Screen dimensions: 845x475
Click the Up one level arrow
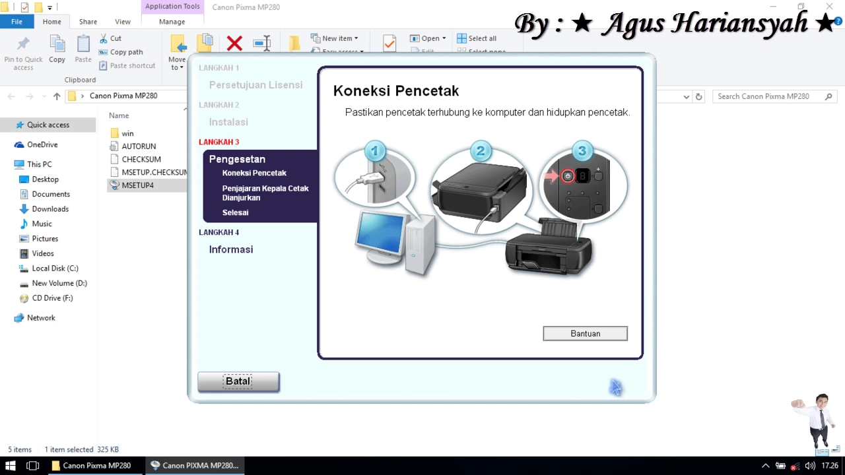[x=57, y=96]
